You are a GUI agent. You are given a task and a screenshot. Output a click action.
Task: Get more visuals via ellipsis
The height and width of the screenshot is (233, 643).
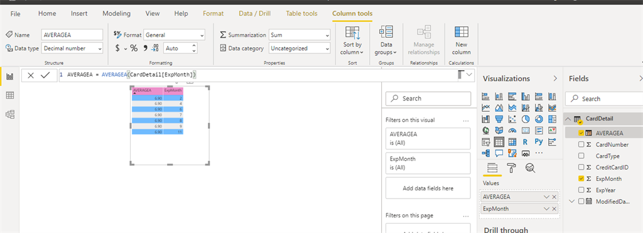point(539,153)
